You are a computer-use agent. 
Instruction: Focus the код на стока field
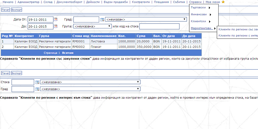click(x=159, y=26)
